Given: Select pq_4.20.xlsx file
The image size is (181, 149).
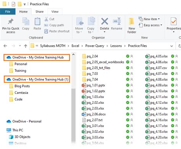Looking at the screenshot, I should [157, 138].
